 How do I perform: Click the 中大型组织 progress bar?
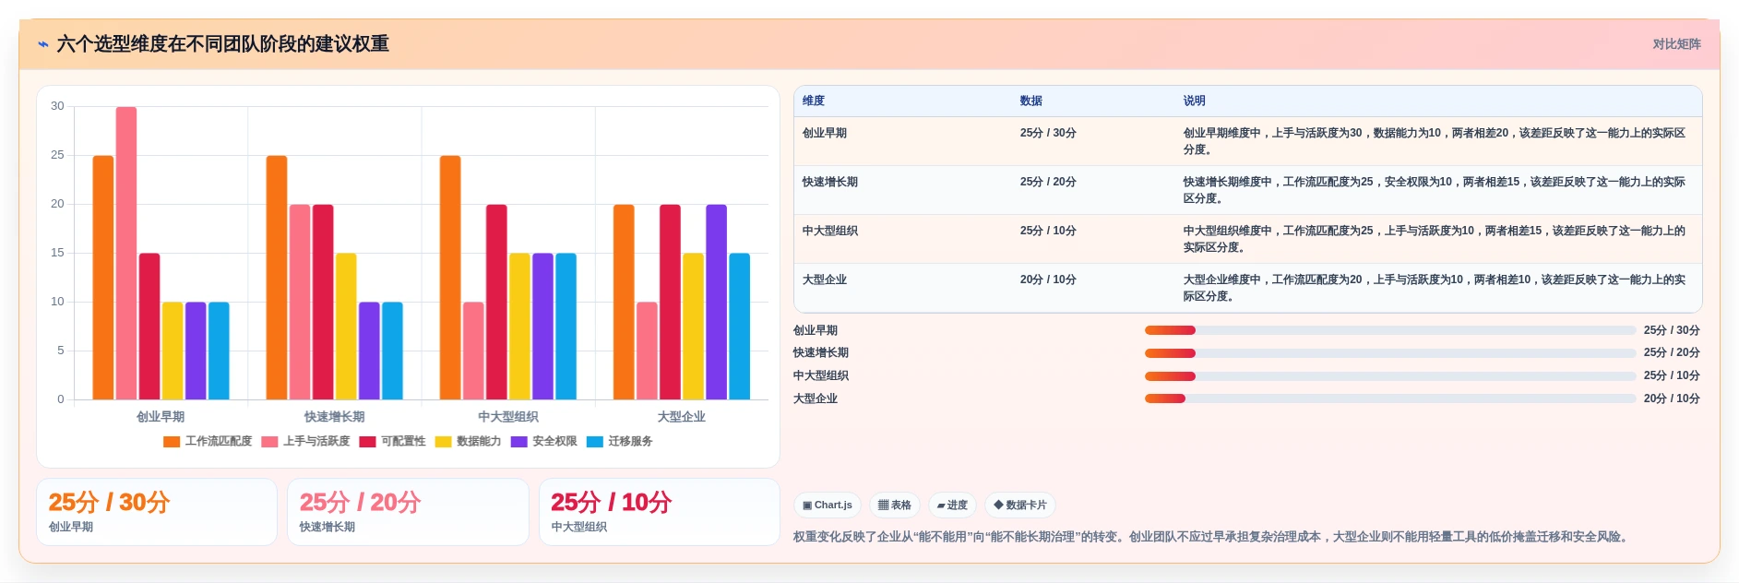(x=1390, y=376)
